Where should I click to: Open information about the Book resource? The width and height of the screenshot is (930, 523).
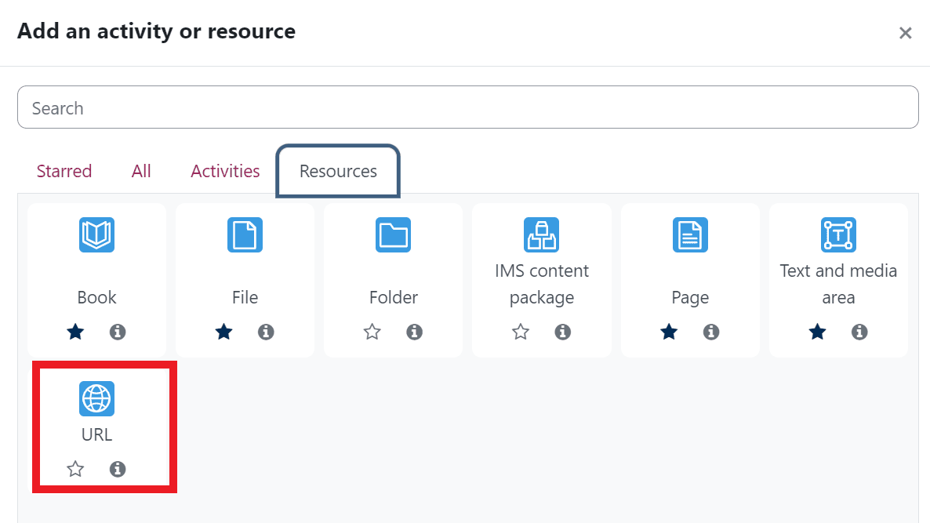coord(118,332)
